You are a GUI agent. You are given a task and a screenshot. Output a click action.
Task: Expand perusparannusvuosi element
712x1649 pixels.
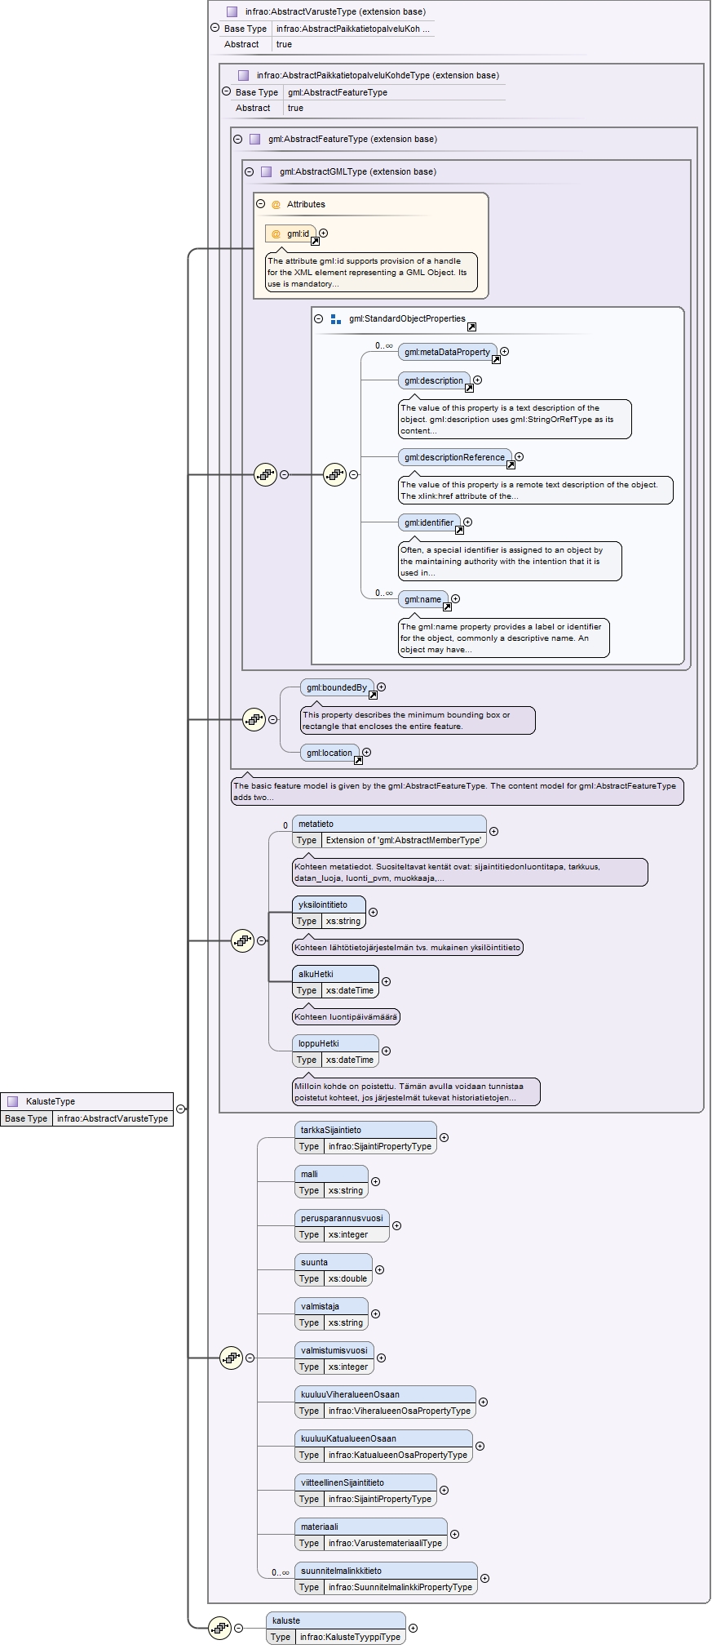[397, 1226]
